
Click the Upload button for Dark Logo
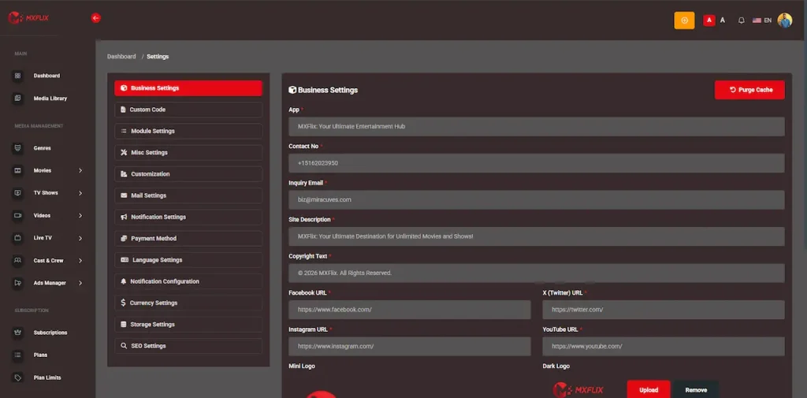(649, 389)
